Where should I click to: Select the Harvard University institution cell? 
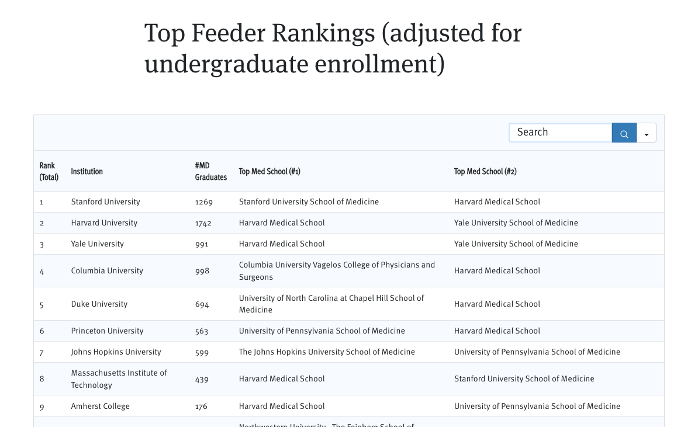104,223
